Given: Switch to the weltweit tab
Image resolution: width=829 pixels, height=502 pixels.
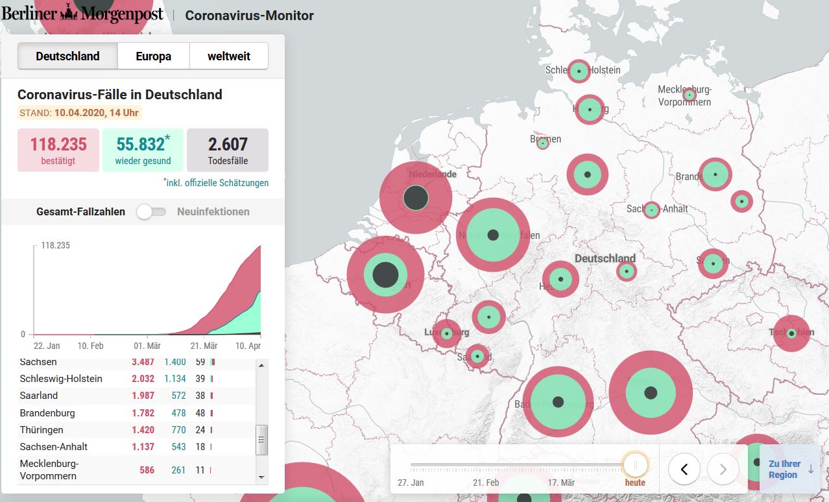Looking at the screenshot, I should [x=229, y=56].
